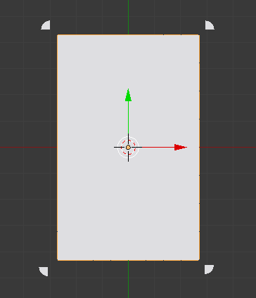Select the bottom-left quarter-circle object

[44, 271]
